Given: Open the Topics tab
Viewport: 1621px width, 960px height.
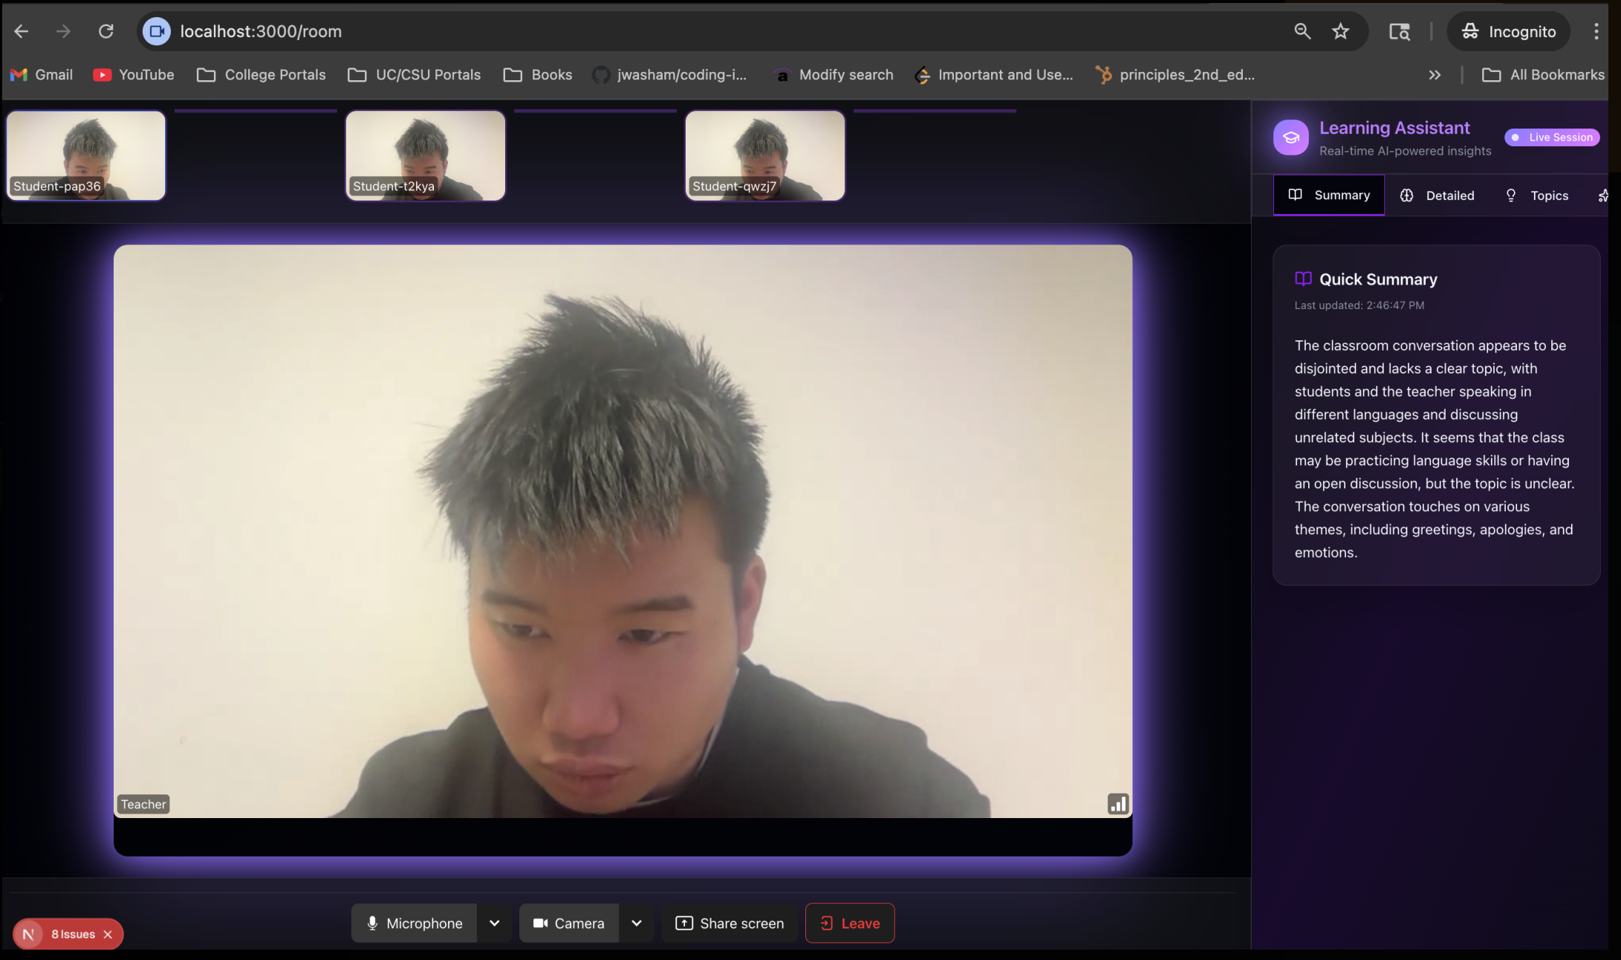Looking at the screenshot, I should [1537, 195].
